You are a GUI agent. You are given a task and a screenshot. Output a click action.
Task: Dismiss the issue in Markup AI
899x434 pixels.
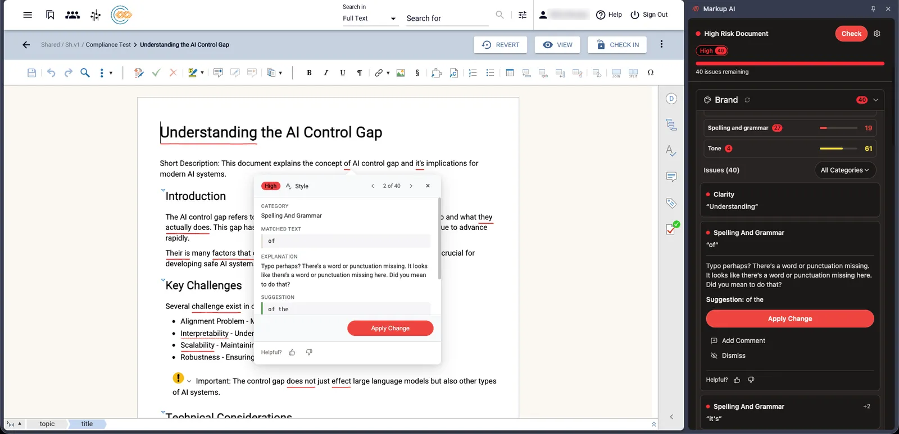point(728,355)
